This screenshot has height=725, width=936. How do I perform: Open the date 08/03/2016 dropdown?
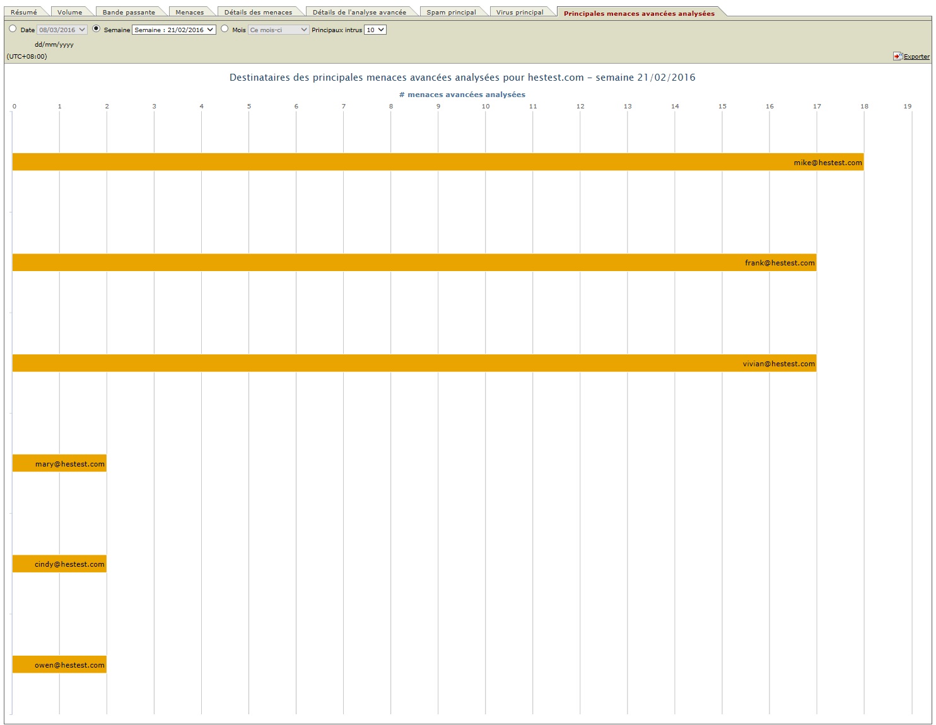point(62,30)
